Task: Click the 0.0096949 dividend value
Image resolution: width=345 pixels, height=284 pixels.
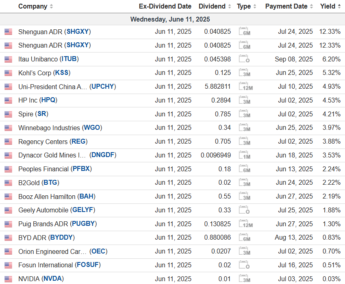Action: tap(216, 155)
